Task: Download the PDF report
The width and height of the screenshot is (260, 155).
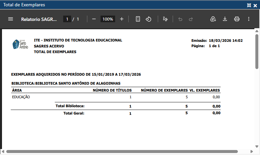Action: 225,19
